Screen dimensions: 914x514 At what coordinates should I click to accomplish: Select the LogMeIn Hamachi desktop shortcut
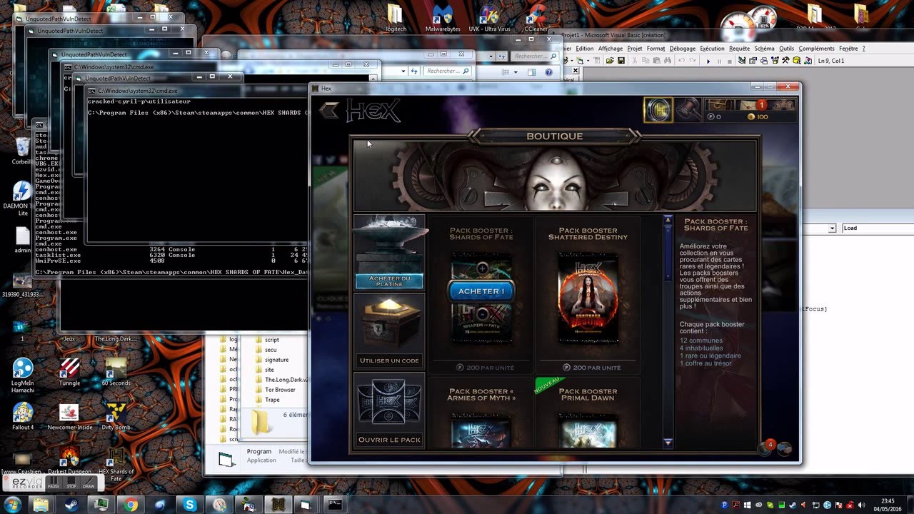23,376
